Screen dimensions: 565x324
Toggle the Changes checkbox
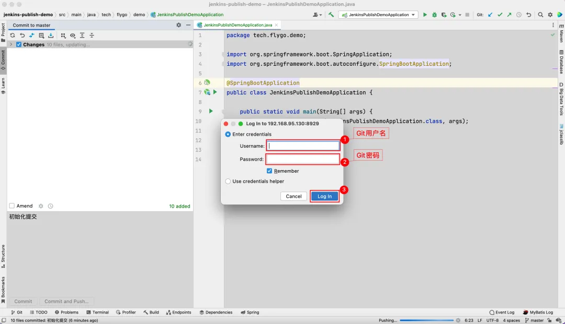click(x=19, y=44)
